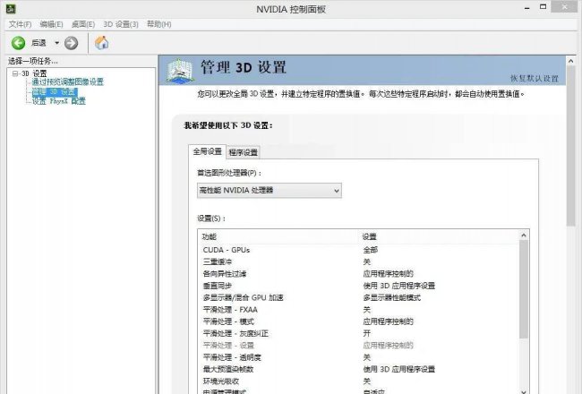
Task: Open the 编辑(E) menu
Action: pos(51,24)
